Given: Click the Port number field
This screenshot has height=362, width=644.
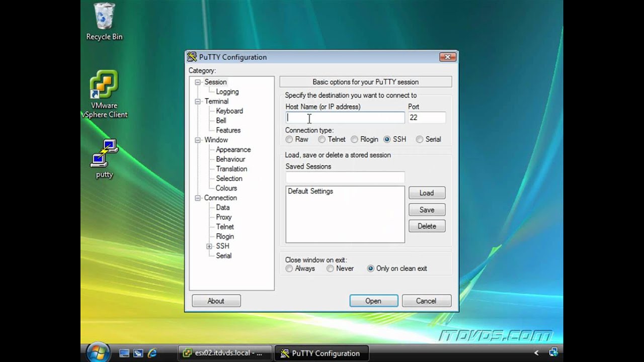Looking at the screenshot, I should point(426,117).
